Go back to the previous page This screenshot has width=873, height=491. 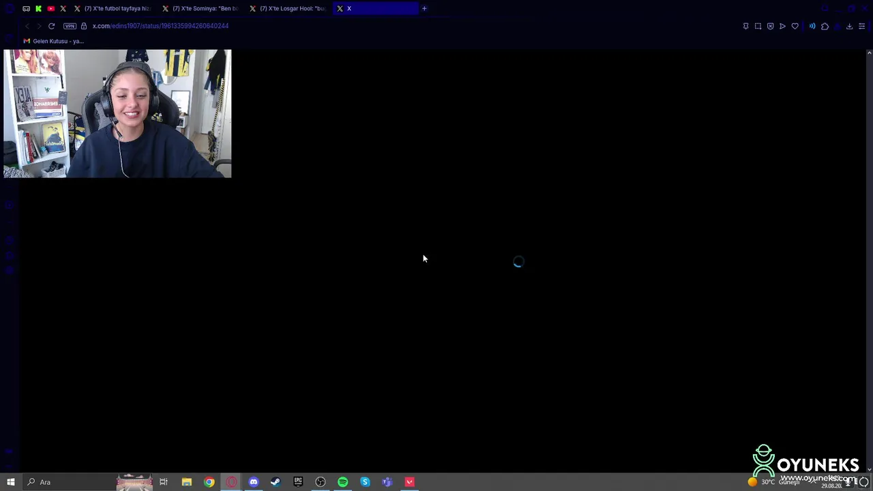point(27,26)
